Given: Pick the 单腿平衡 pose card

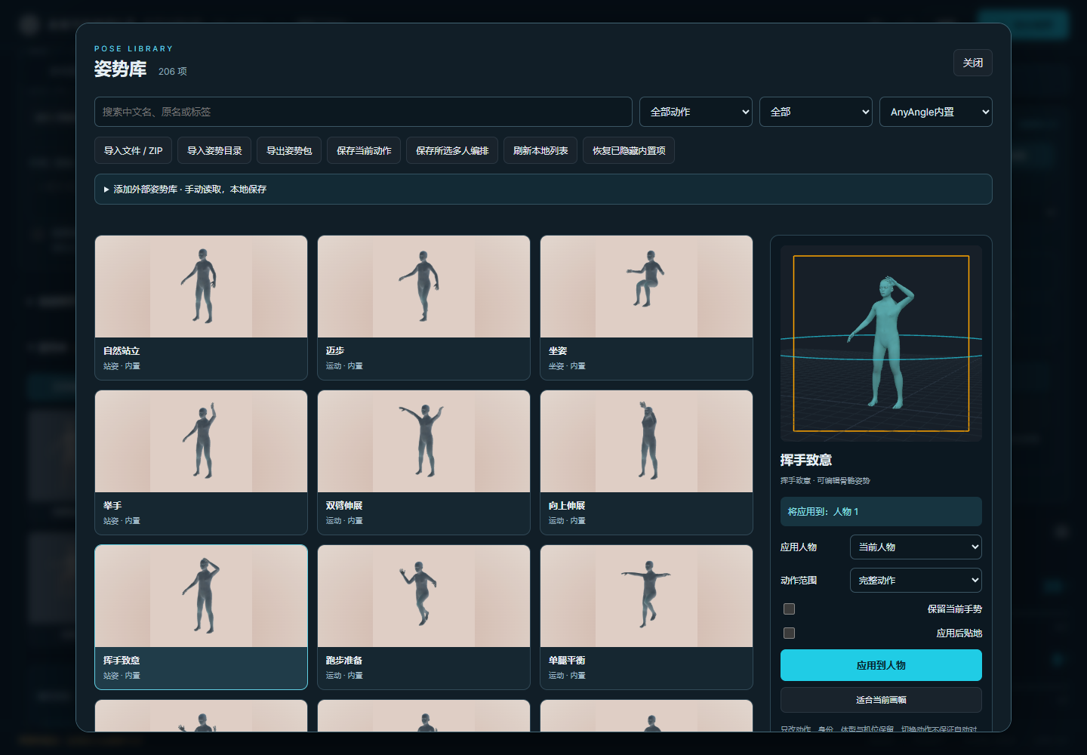Looking at the screenshot, I should [x=646, y=617].
